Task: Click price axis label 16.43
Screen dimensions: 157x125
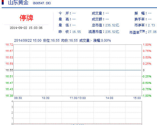Action: pyautogui.click(x=9, y=89)
